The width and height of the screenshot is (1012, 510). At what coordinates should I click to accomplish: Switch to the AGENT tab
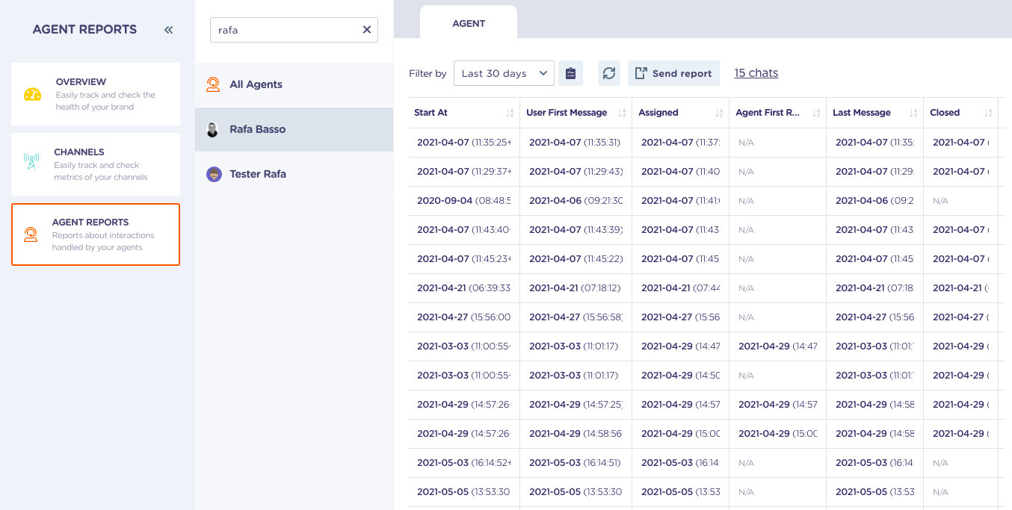pyautogui.click(x=469, y=23)
